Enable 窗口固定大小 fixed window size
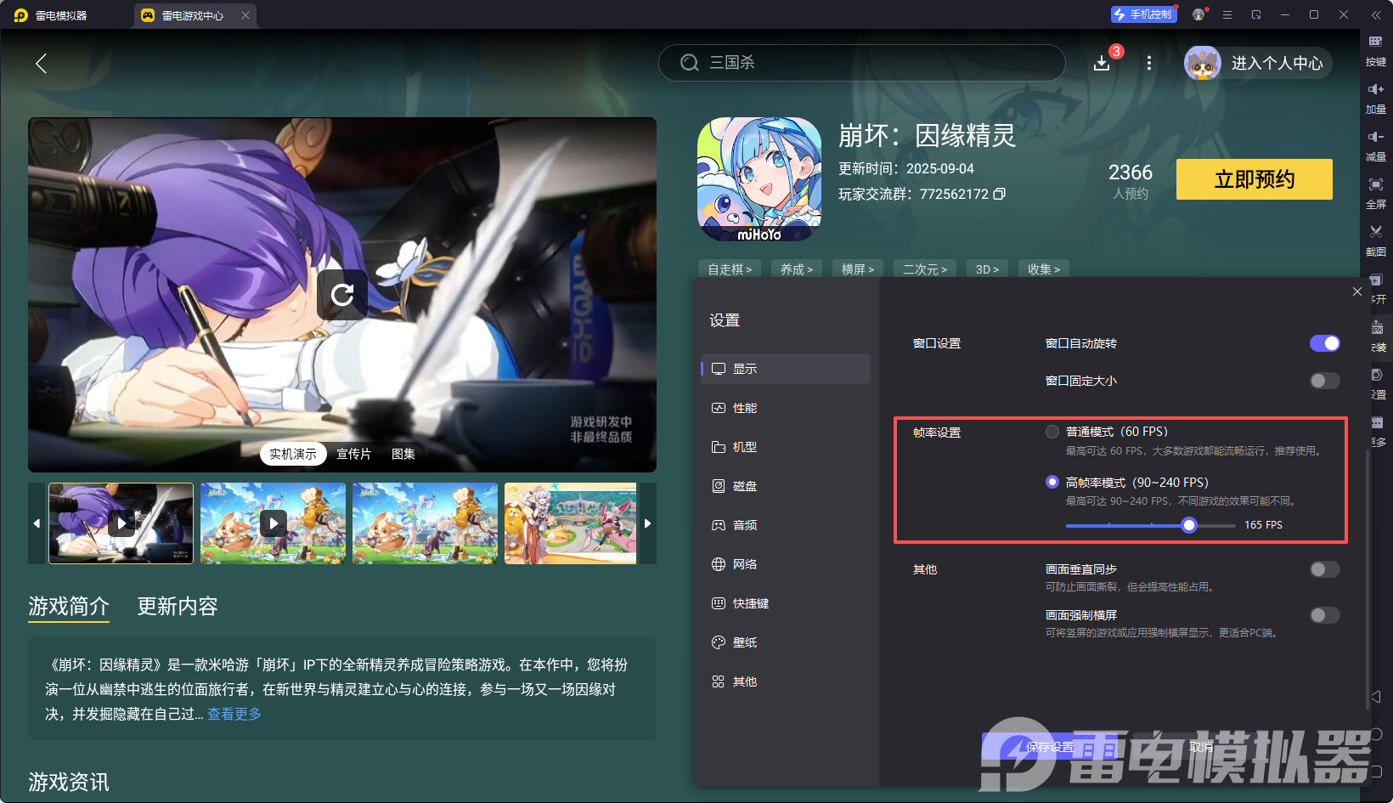 point(1324,381)
